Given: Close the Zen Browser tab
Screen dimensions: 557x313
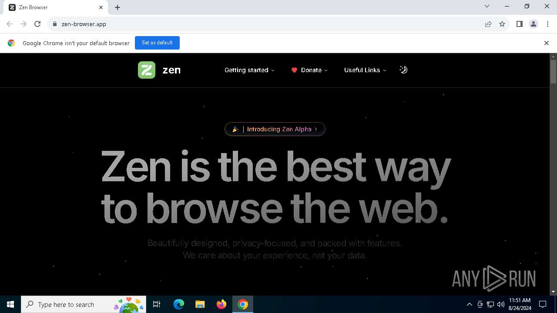Looking at the screenshot, I should pos(101,7).
